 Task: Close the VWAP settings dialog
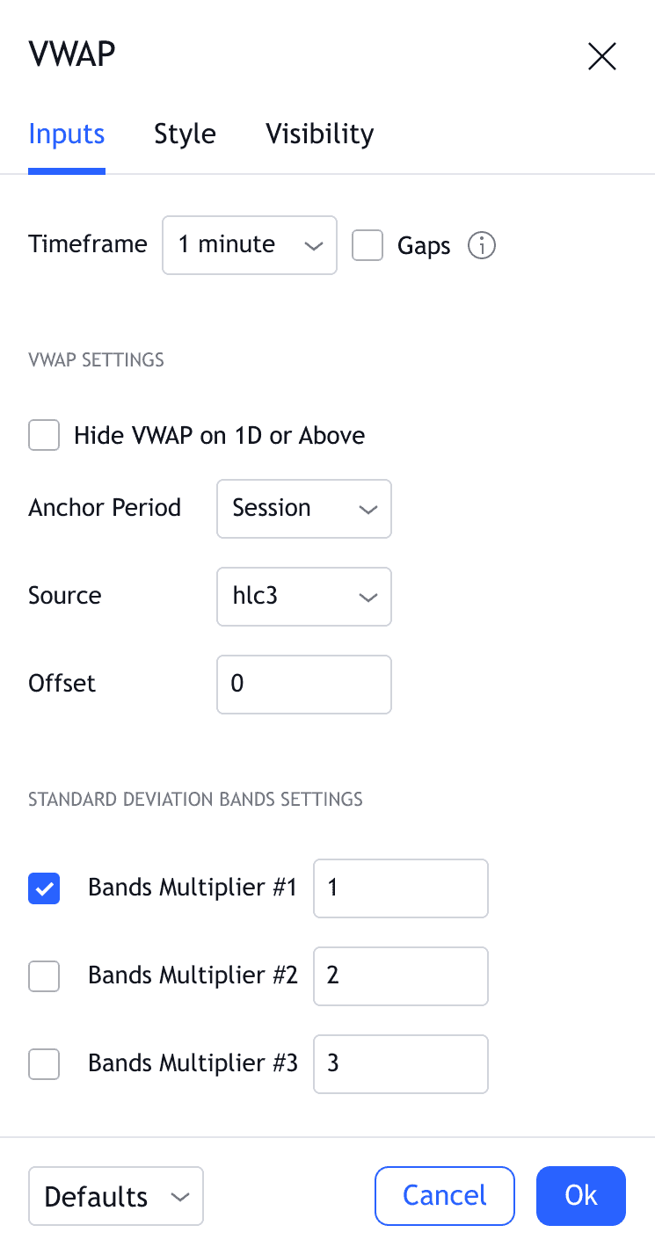coord(602,57)
